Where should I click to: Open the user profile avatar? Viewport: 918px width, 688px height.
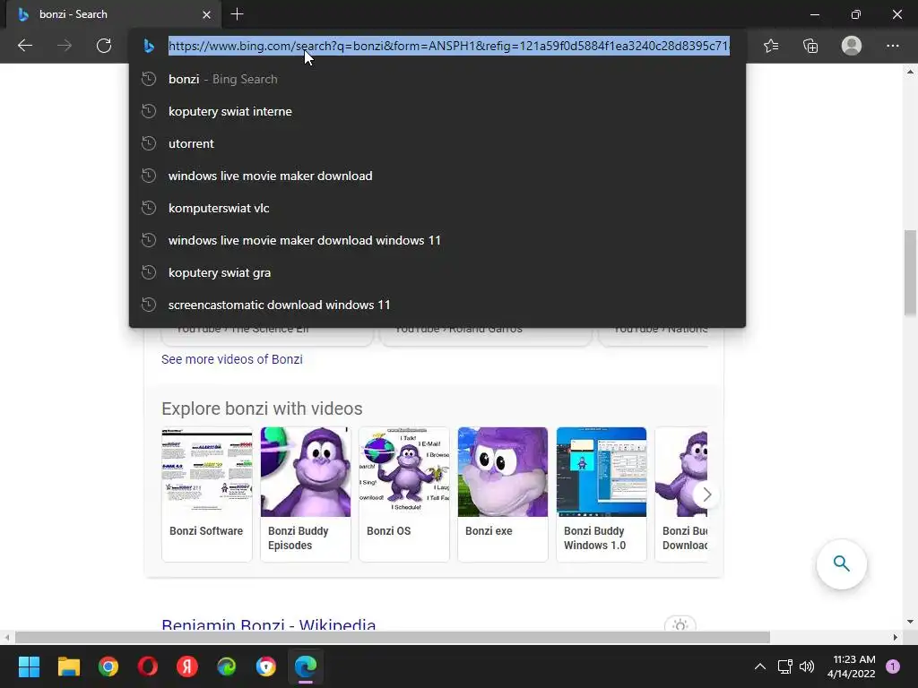click(x=852, y=46)
